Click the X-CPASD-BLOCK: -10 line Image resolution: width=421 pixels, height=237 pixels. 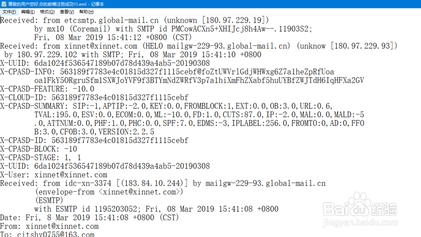38,149
